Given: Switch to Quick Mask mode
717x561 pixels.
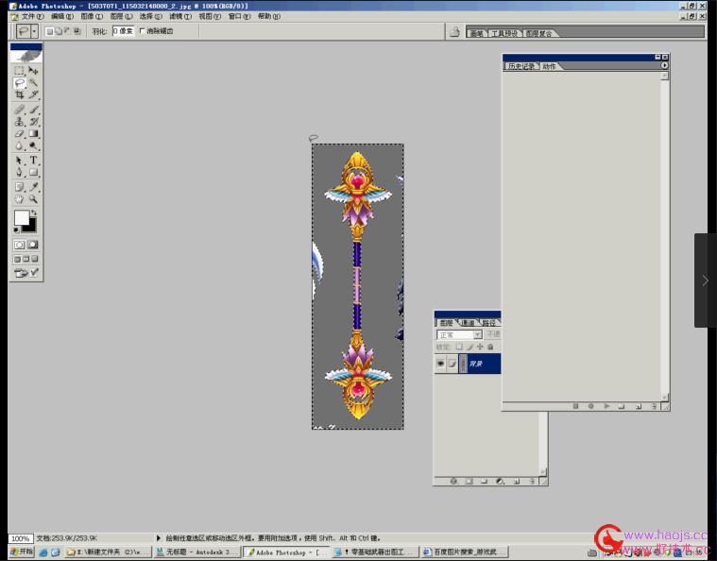Looking at the screenshot, I should pyautogui.click(x=33, y=245).
